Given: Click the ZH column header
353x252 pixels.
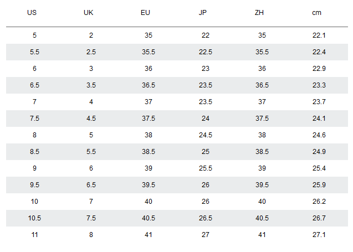Looking at the screenshot, I should (x=259, y=13).
